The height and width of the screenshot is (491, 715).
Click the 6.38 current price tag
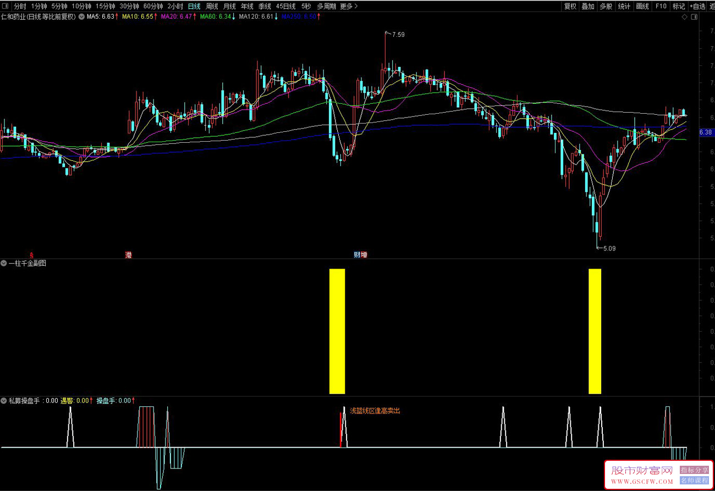click(706, 132)
